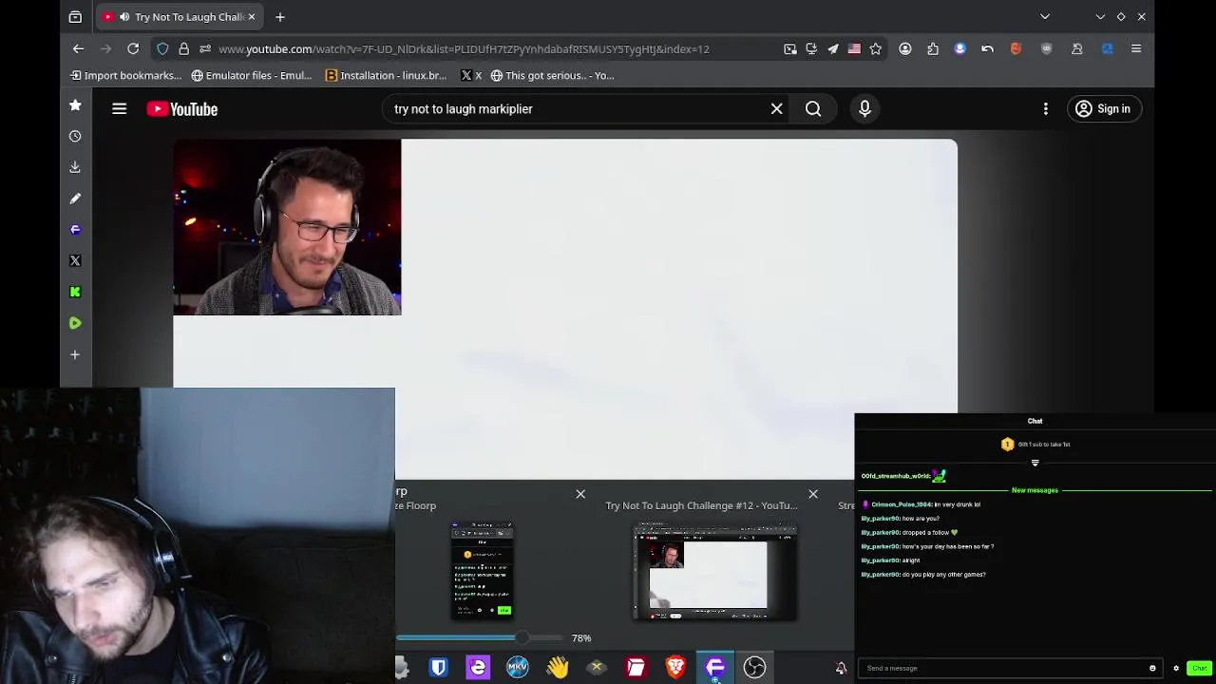This screenshot has height=684, width=1216.
Task: Close the Floorp window preview
Action: [x=580, y=494]
